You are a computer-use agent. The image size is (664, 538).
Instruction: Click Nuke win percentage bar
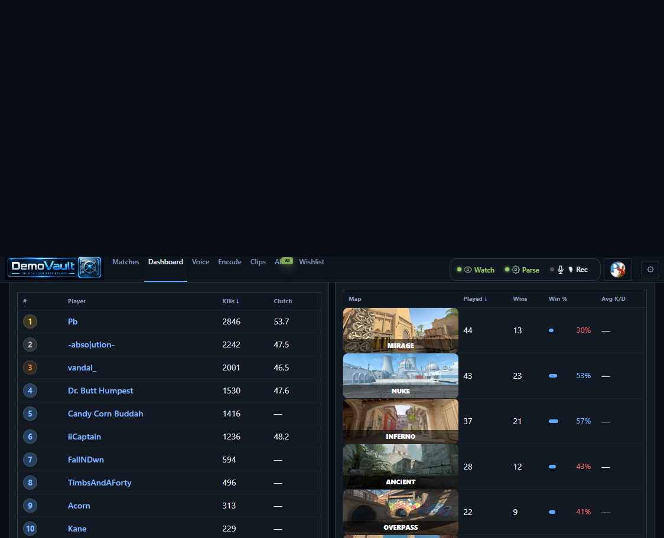[552, 376]
